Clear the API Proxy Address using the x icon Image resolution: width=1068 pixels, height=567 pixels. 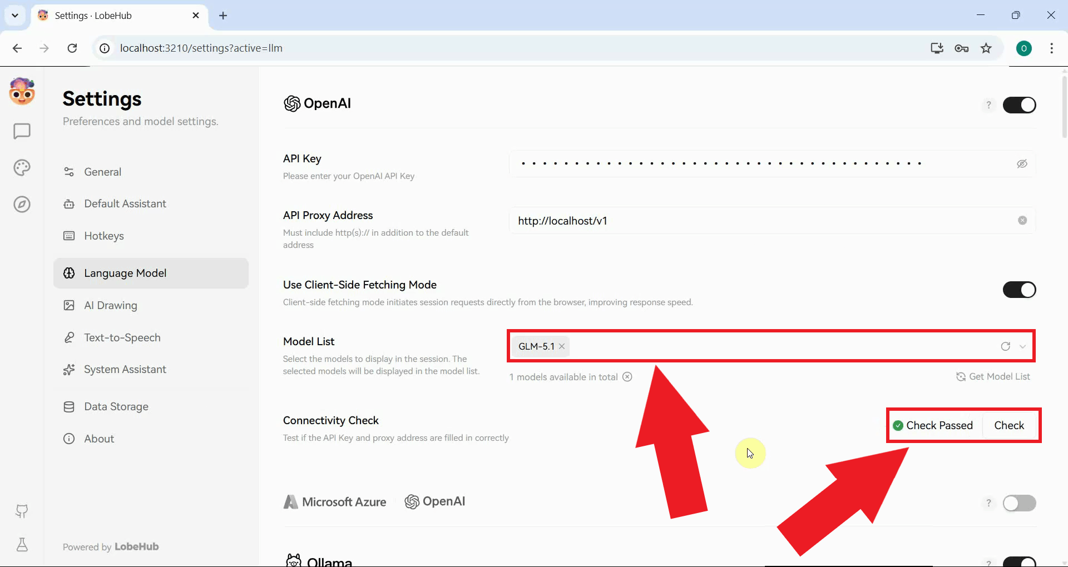tap(1022, 220)
